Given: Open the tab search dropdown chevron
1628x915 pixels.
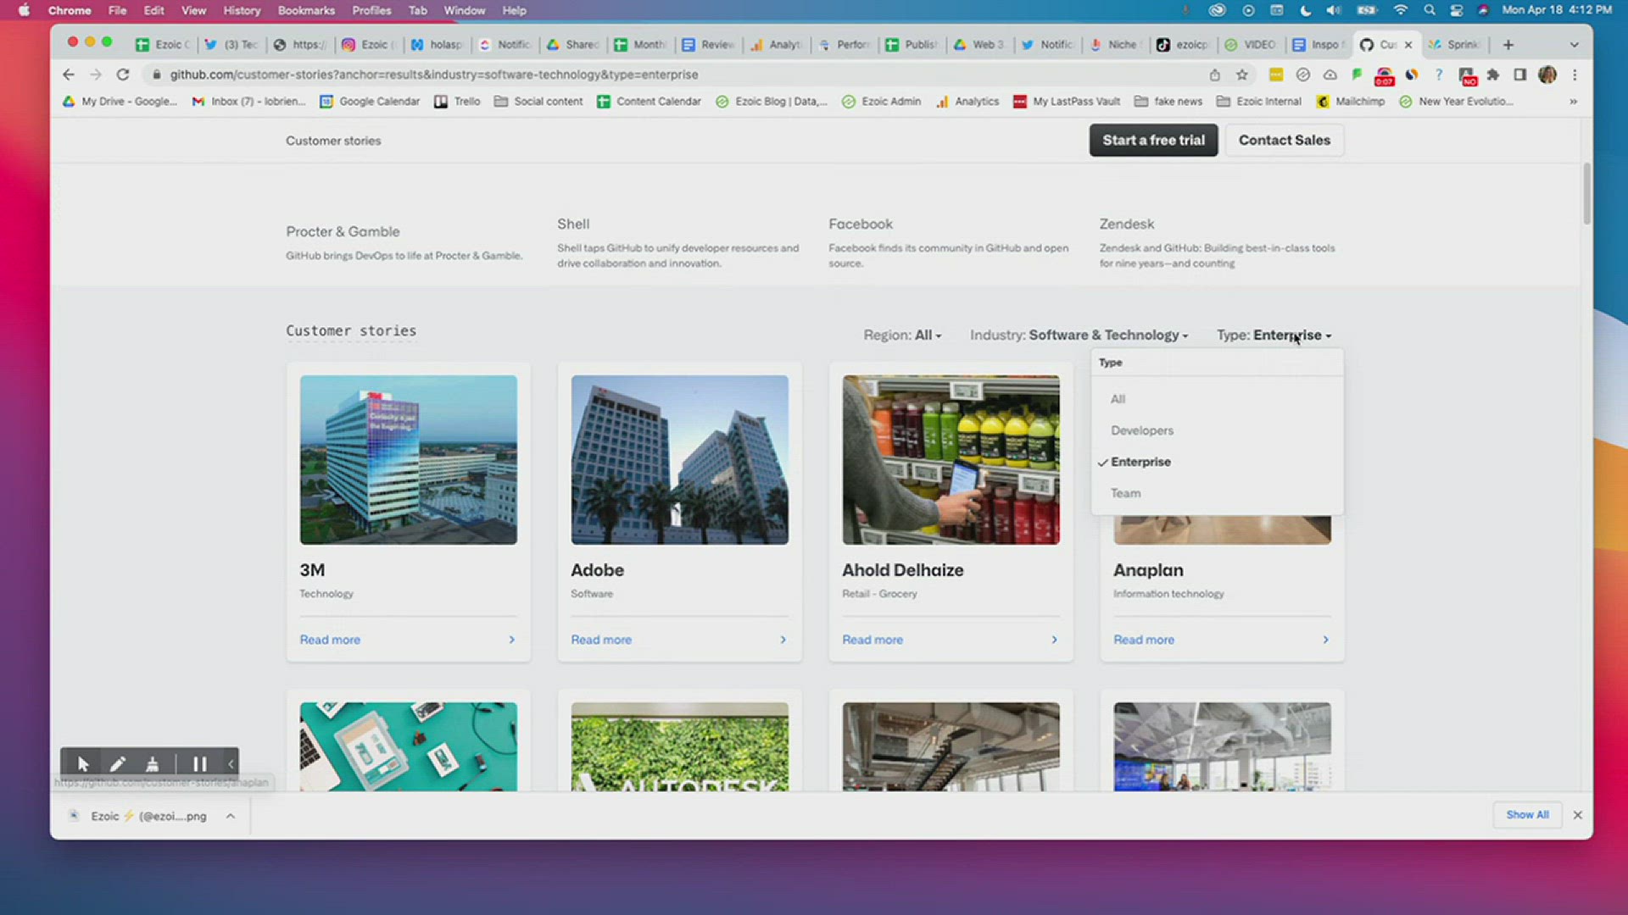Looking at the screenshot, I should (x=1575, y=45).
